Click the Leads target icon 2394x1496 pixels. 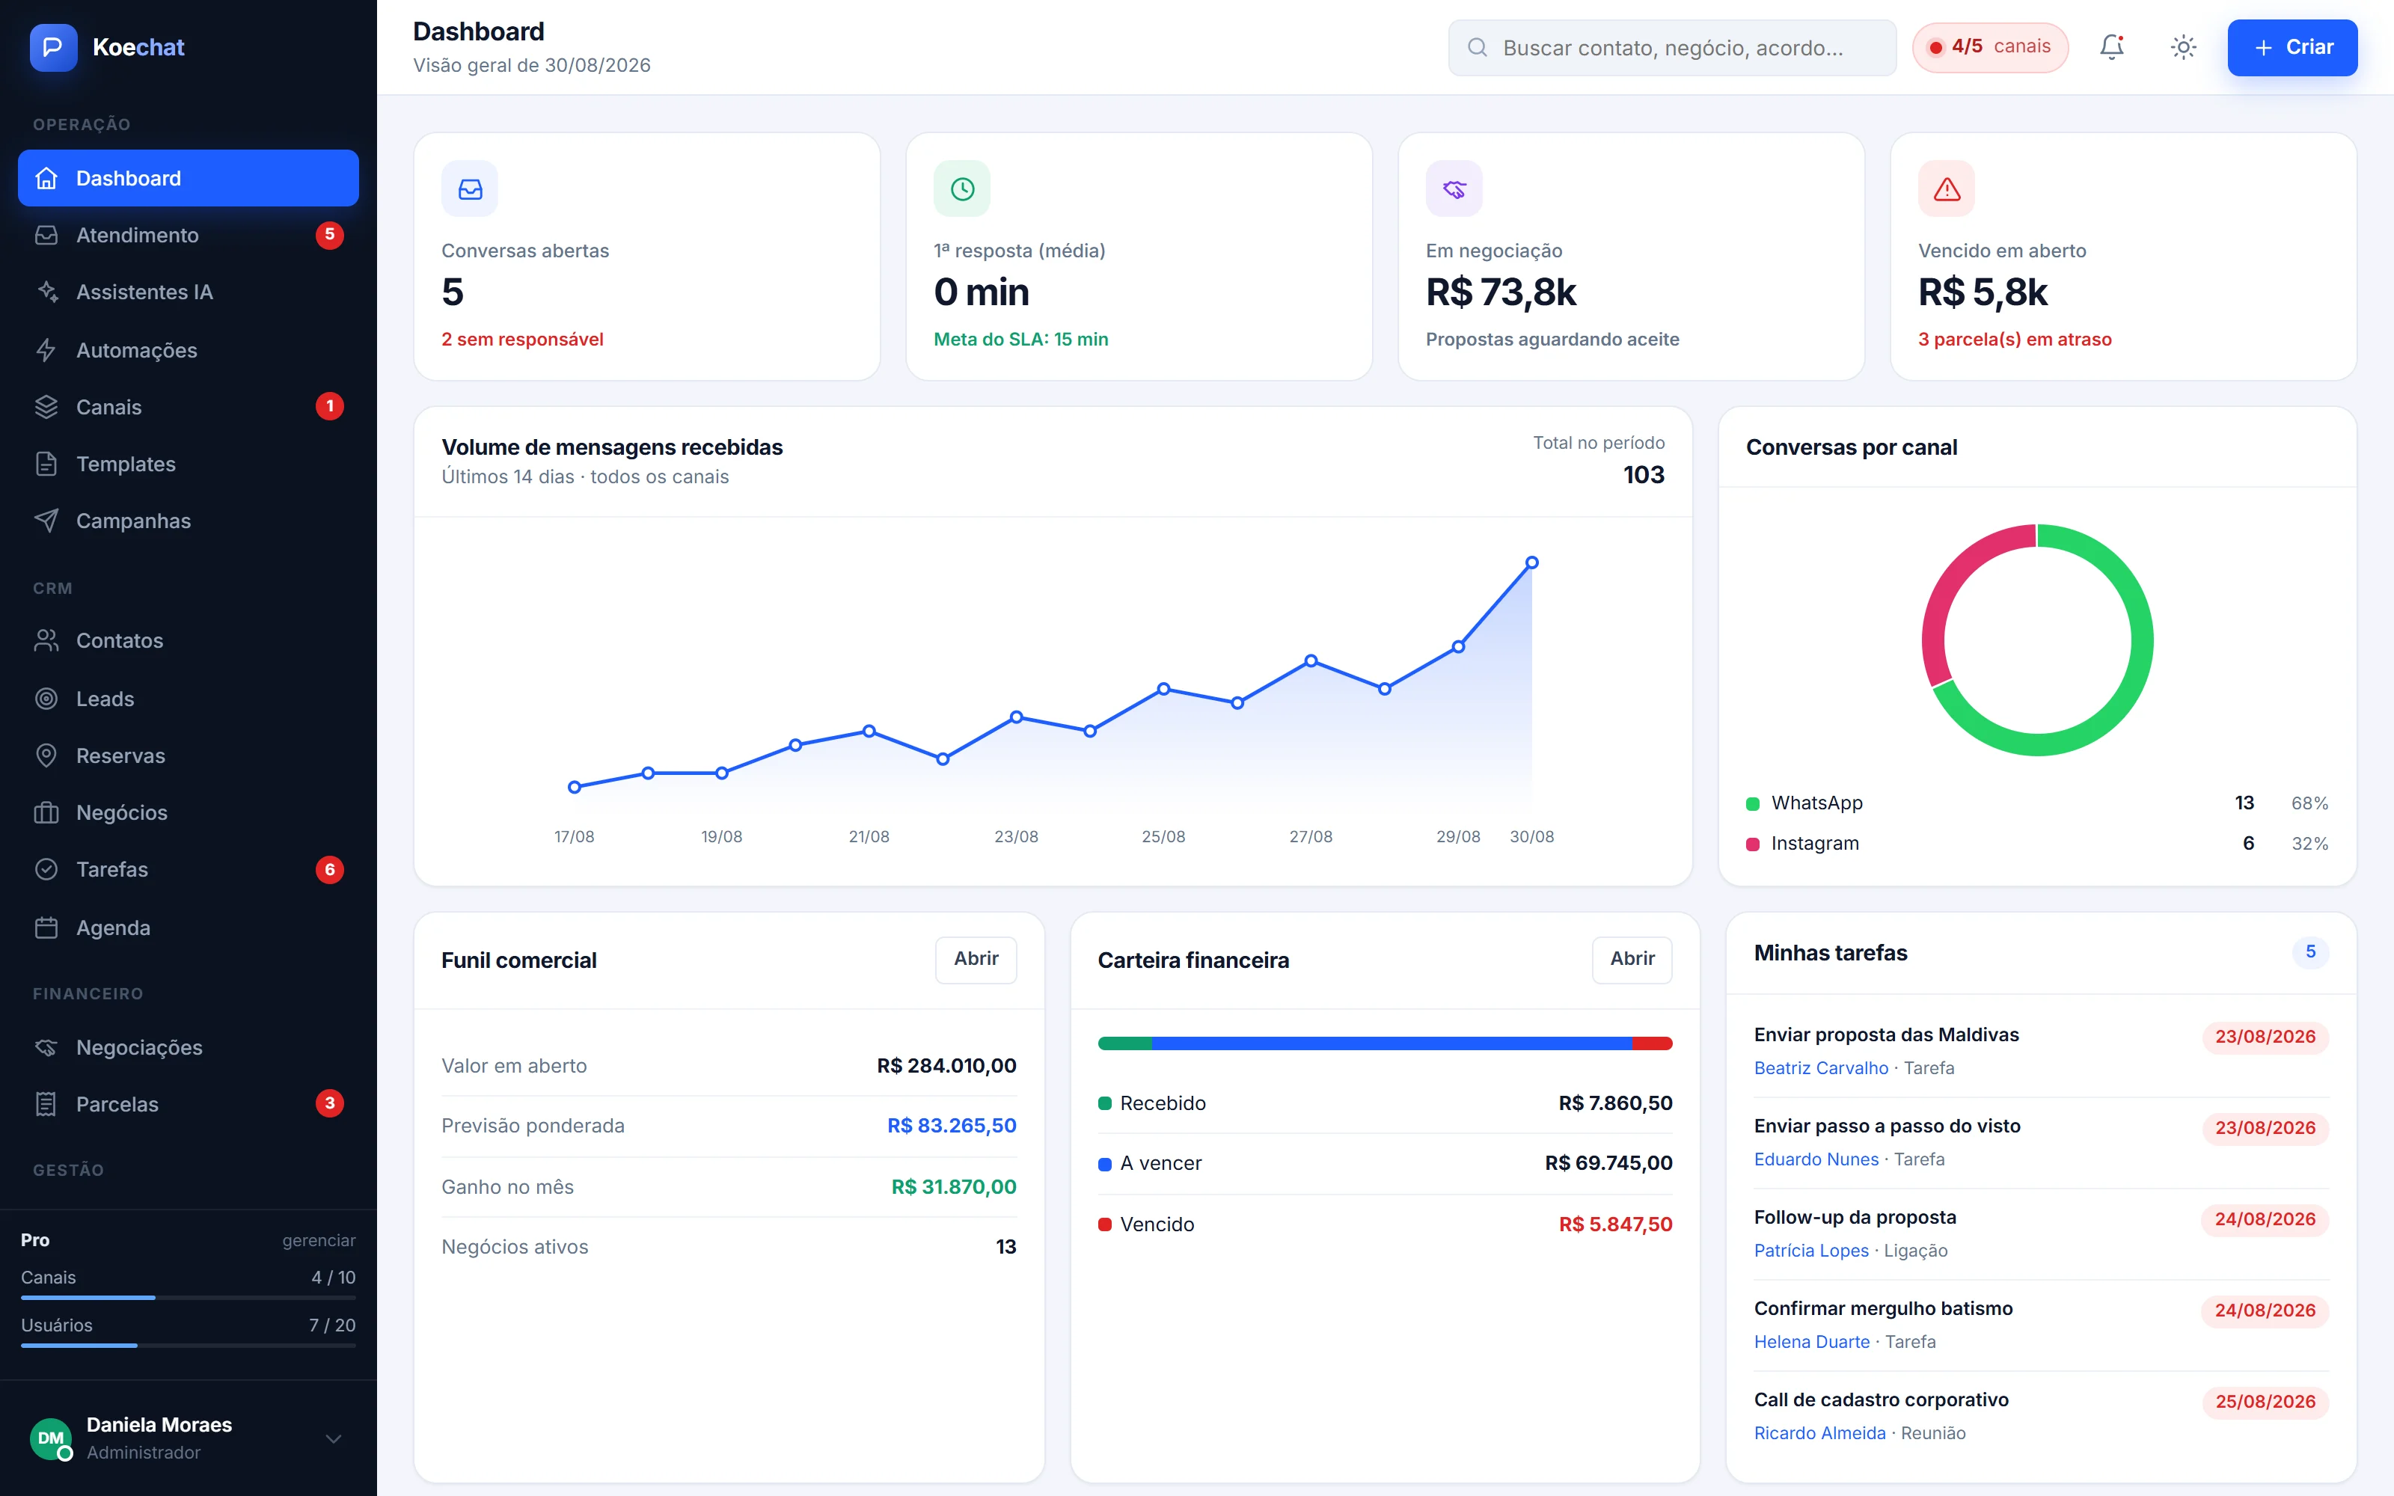46,699
